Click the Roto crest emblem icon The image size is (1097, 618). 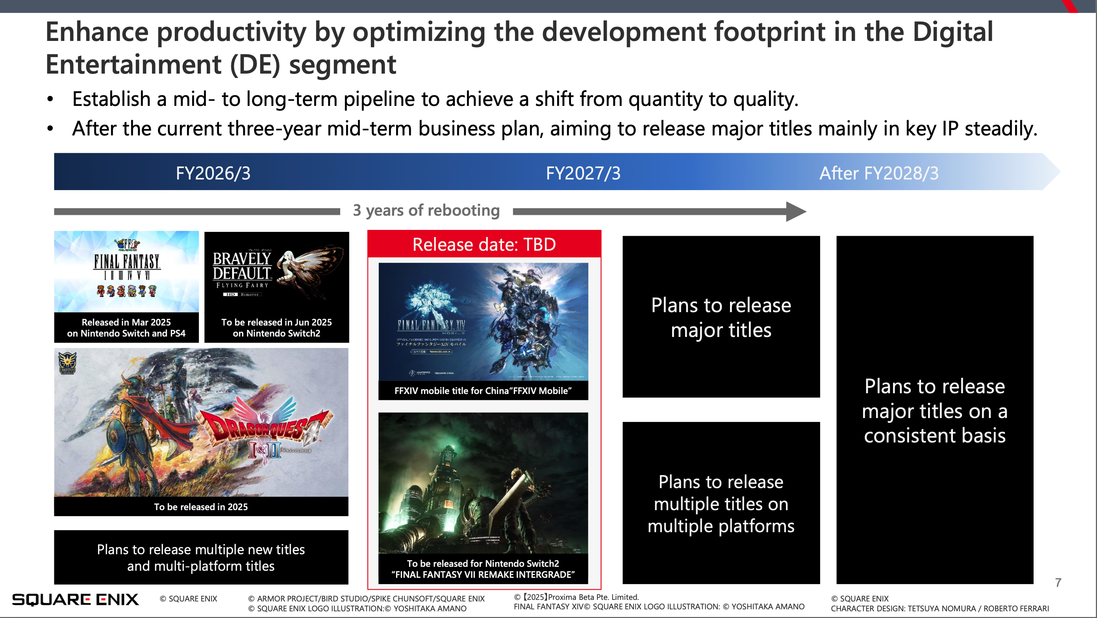point(67,363)
